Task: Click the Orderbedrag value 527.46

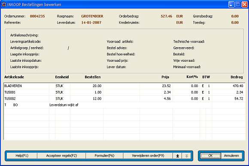Action: (166, 16)
